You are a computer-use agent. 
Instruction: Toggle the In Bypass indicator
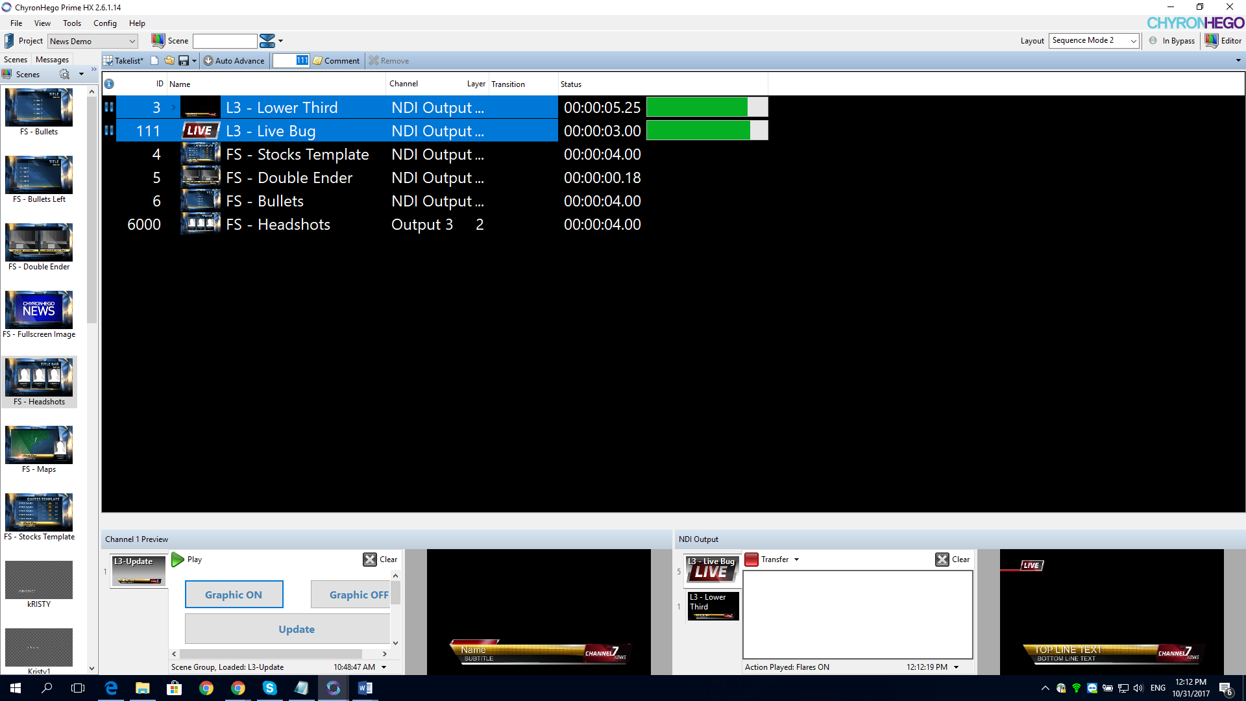point(1153,41)
